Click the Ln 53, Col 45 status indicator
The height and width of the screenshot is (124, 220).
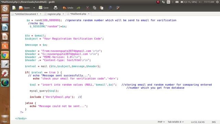tap(198, 122)
